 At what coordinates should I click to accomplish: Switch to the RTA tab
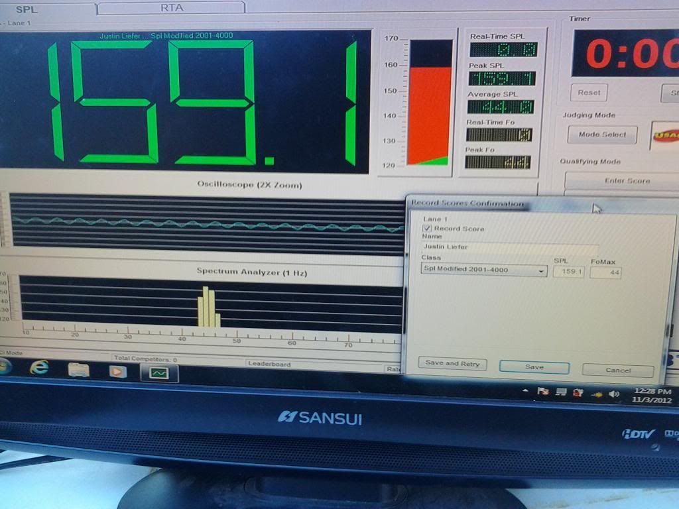tap(172, 8)
